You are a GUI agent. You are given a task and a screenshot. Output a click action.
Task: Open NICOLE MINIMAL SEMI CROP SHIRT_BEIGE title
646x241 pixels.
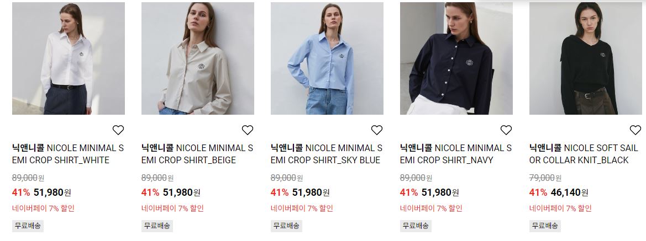[197, 154]
